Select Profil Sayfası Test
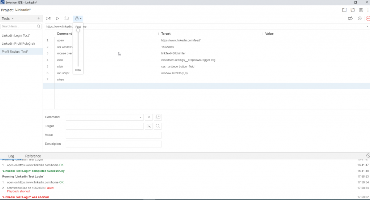370x200 pixels. pyautogui.click(x=21, y=52)
